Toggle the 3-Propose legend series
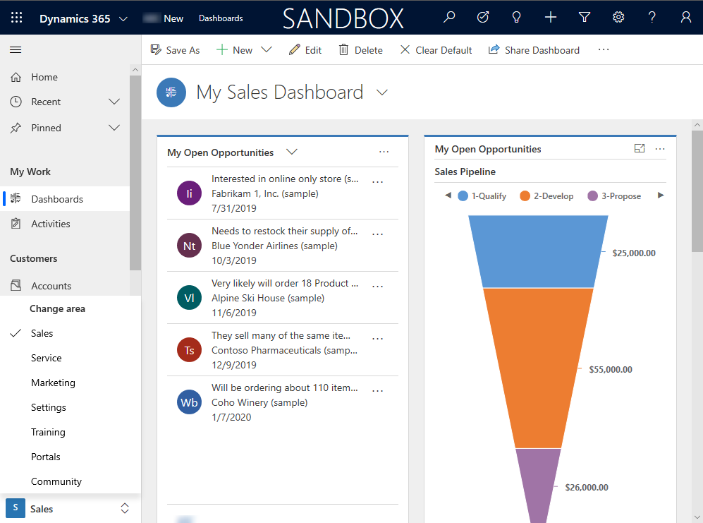The image size is (703, 523). 614,196
